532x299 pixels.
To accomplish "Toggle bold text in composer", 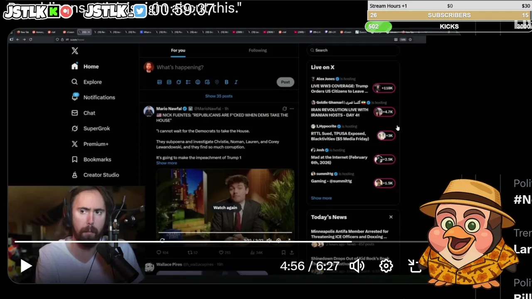I will coord(226,82).
